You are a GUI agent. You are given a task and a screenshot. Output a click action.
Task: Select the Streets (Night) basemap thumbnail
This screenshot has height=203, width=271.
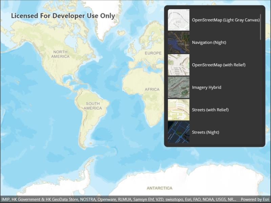(x=179, y=132)
